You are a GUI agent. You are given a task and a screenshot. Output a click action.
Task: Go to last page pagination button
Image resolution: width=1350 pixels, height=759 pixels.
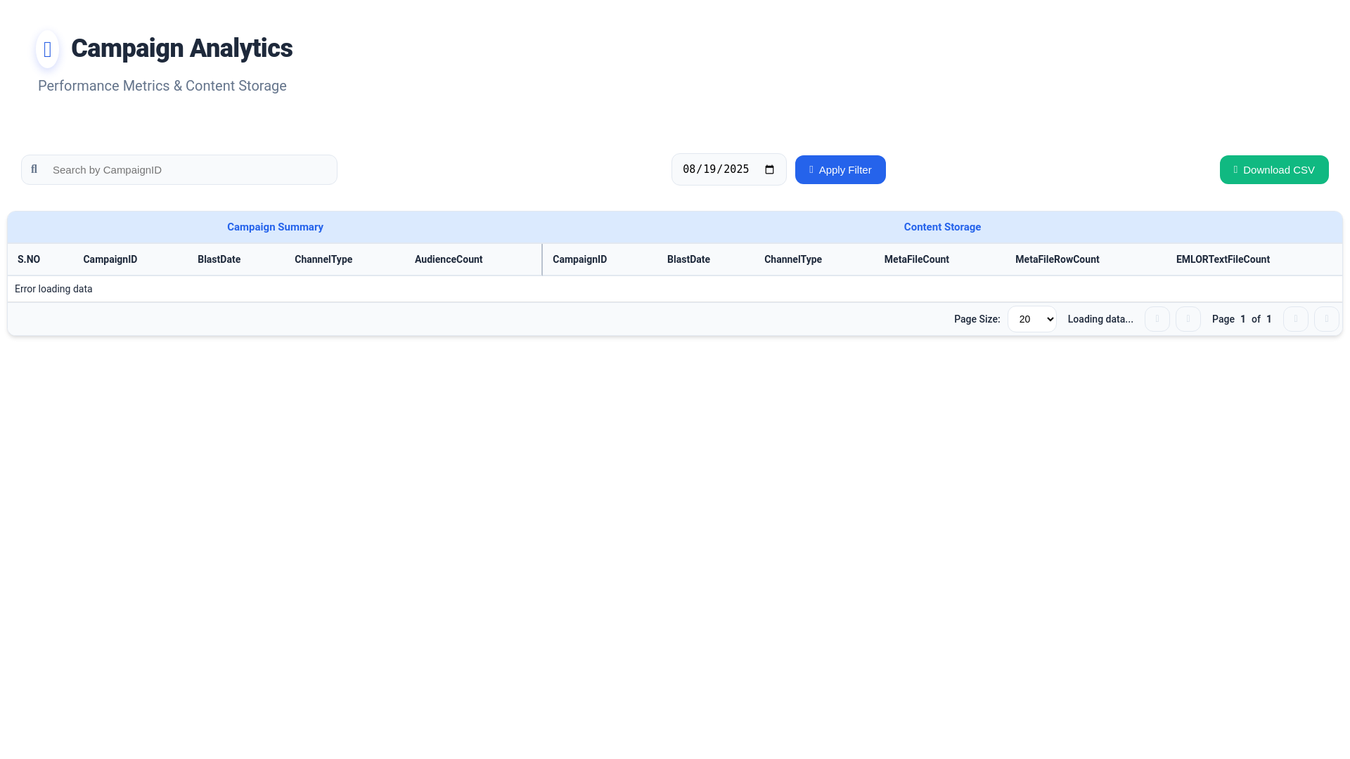(1327, 319)
